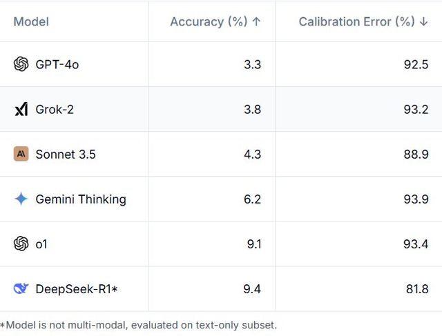Select the DeepSeek-R1* model name

(x=77, y=288)
